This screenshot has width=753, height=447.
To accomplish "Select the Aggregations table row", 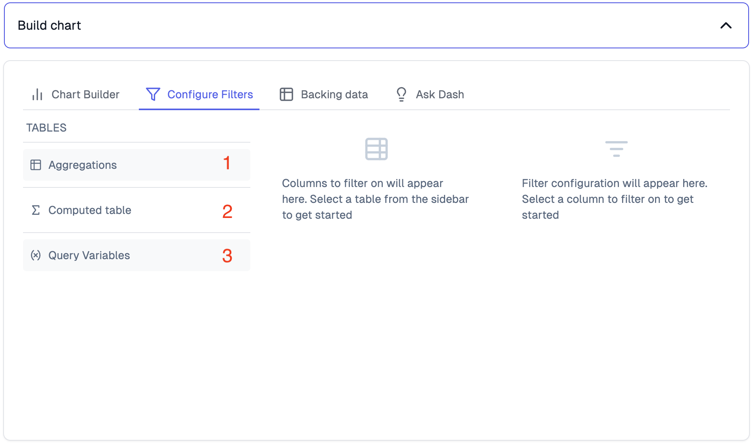I will coord(136,165).
